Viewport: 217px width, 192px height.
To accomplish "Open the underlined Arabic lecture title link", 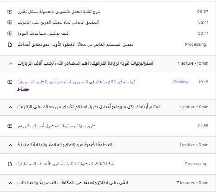I will (x=76, y=85).
